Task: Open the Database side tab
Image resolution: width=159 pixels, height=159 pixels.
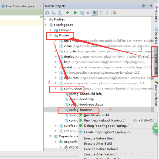Action: coord(156,36)
